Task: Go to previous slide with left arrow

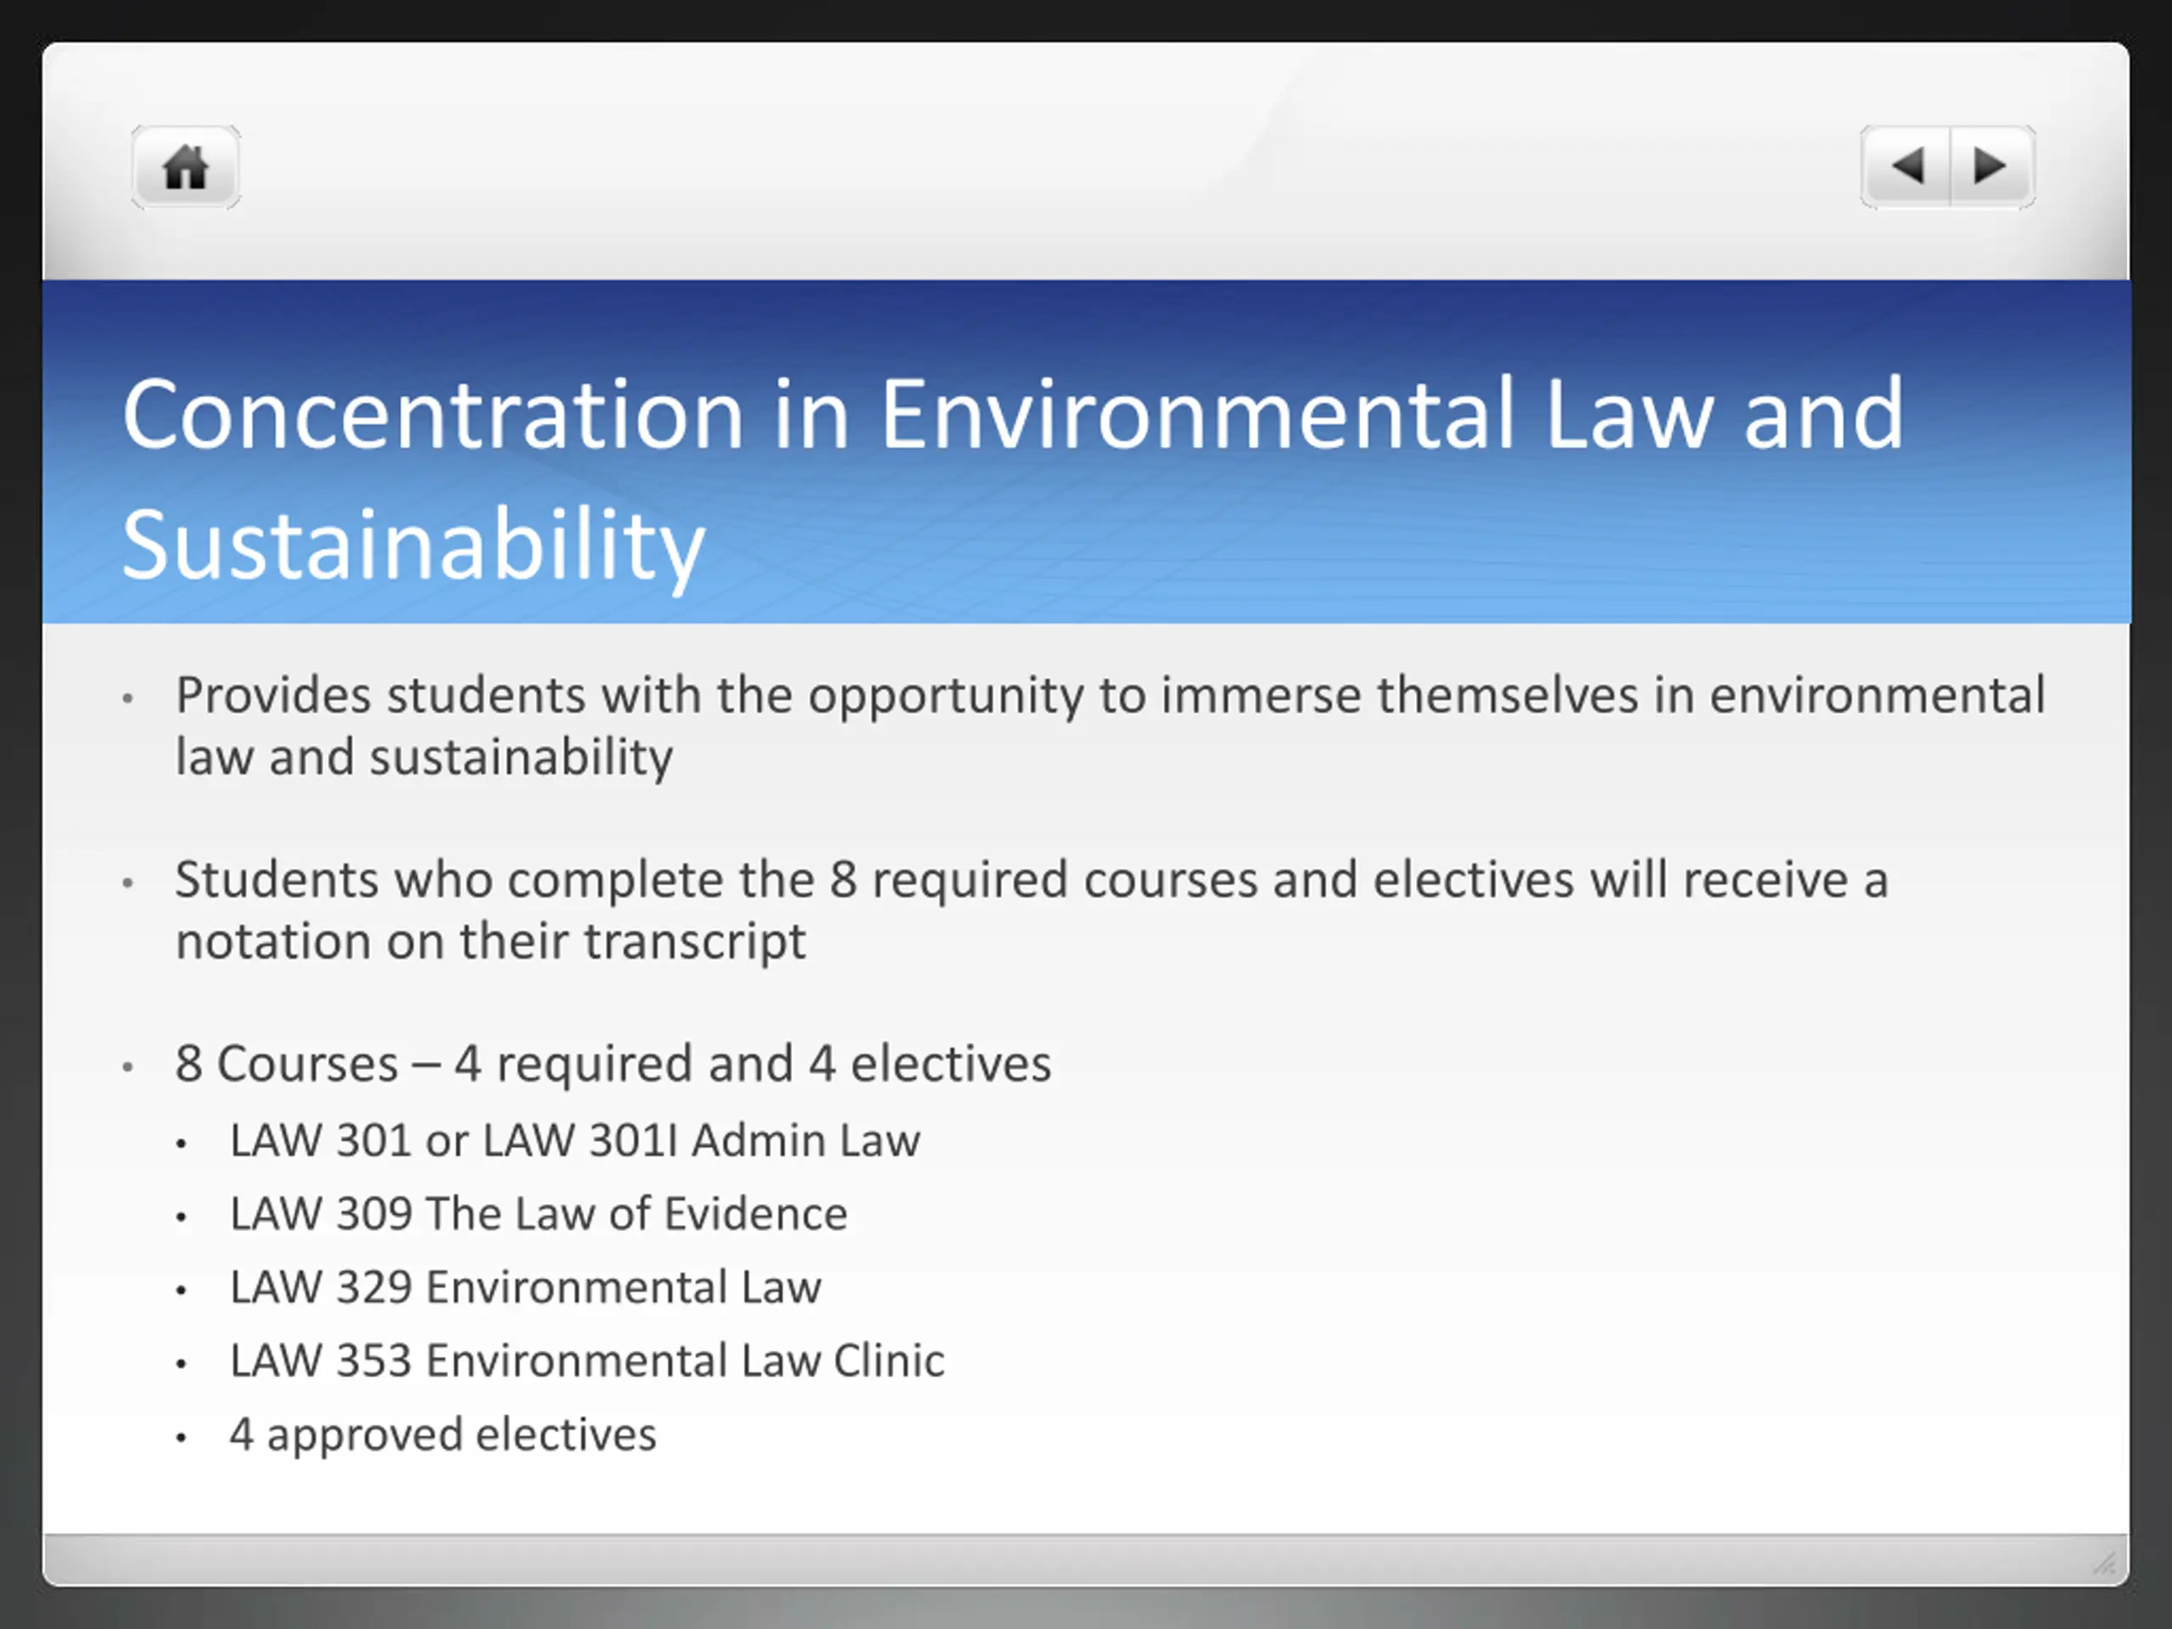Action: [x=1906, y=167]
